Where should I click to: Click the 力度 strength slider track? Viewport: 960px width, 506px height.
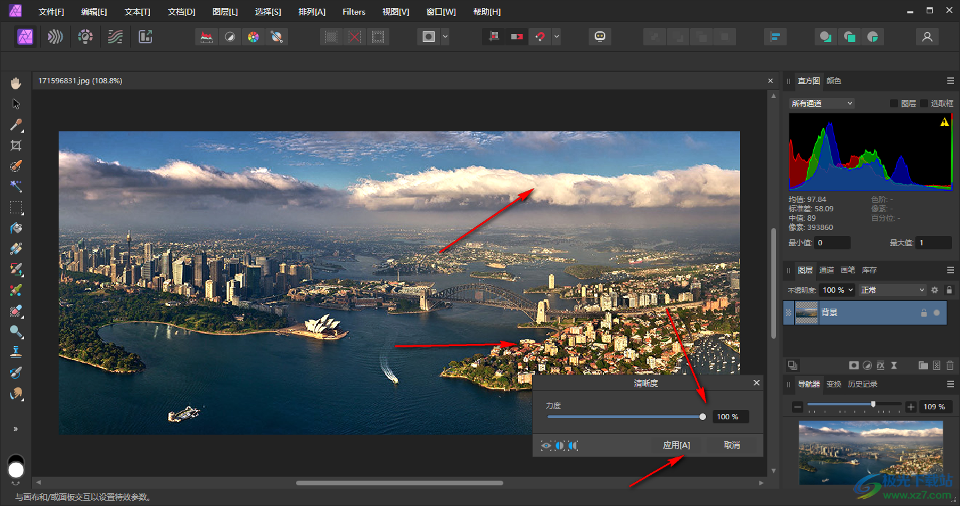(623, 417)
